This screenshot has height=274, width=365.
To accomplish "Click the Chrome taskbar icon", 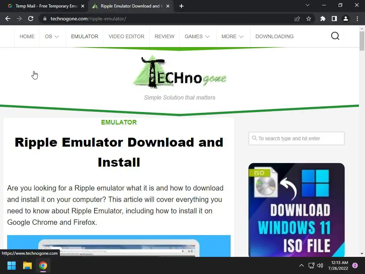I will click(43, 265).
